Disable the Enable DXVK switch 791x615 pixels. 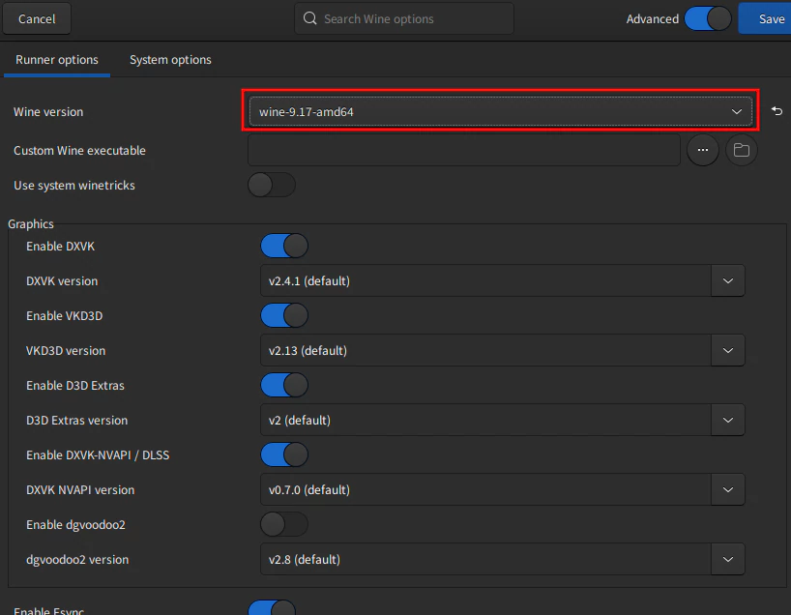coord(284,246)
